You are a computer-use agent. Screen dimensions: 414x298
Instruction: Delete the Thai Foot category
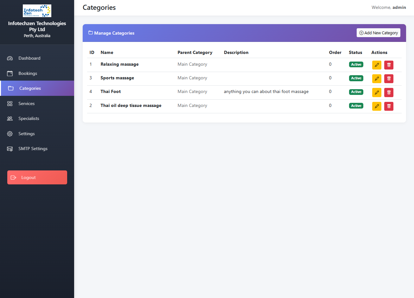tap(389, 92)
